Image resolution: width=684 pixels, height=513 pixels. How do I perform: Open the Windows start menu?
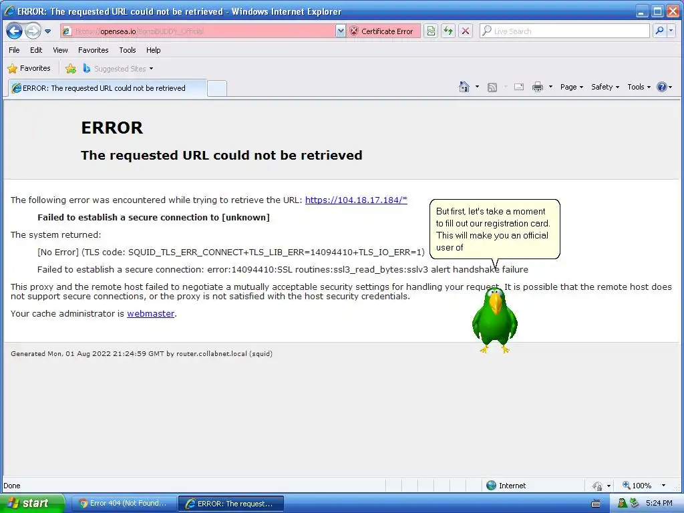32,504
